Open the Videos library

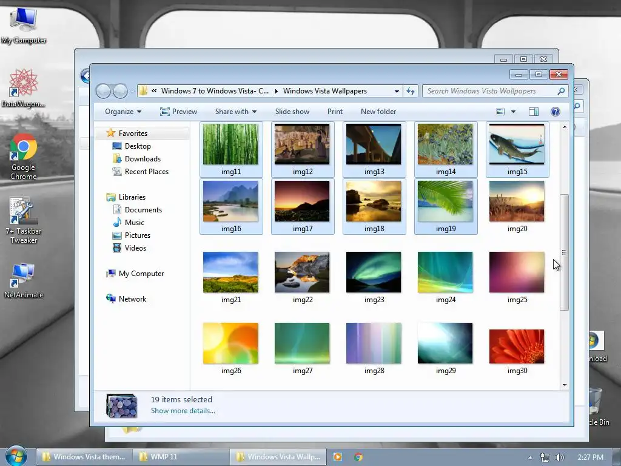point(135,248)
